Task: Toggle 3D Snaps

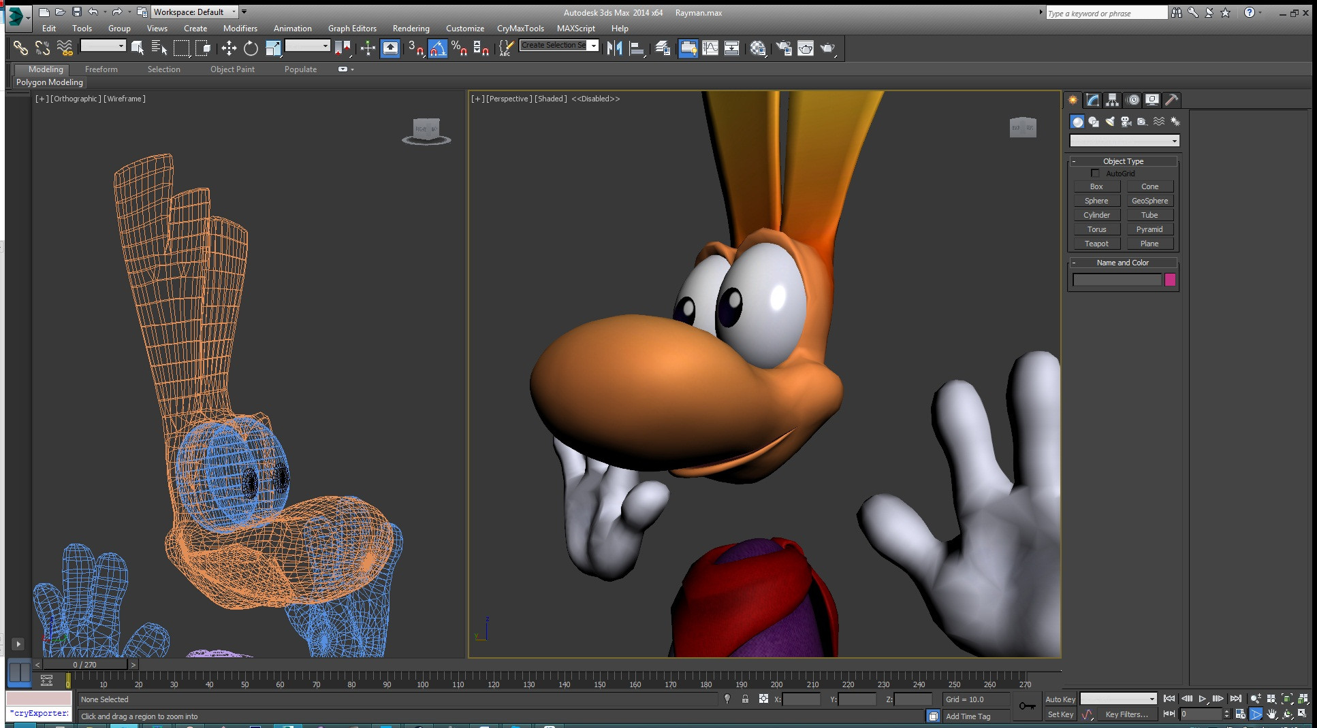Action: [416, 48]
